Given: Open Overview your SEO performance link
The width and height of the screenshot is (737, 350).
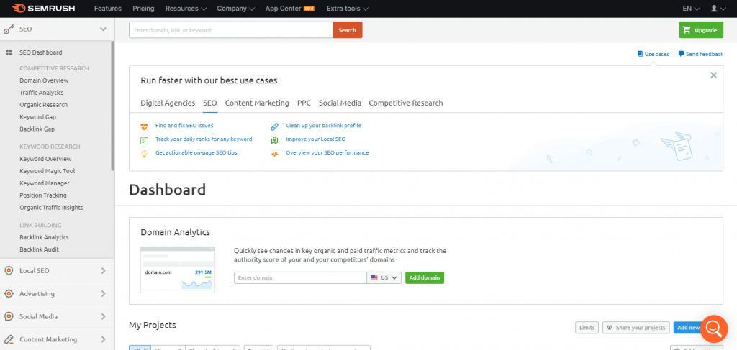Looking at the screenshot, I should (x=327, y=153).
